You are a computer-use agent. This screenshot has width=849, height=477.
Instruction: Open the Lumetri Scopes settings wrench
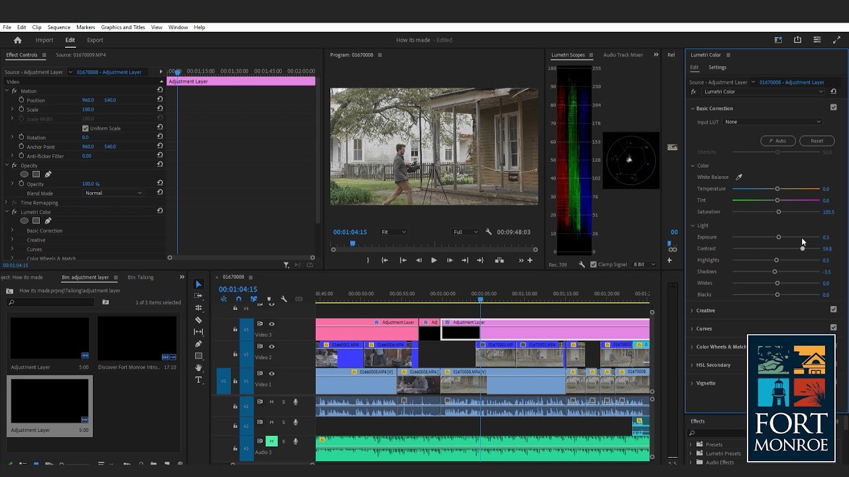click(x=582, y=264)
